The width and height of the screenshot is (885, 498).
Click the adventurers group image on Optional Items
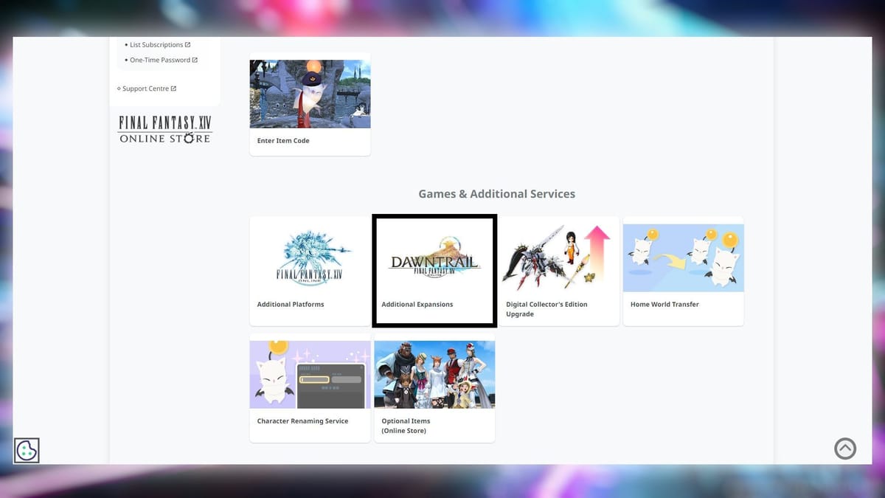(x=434, y=373)
